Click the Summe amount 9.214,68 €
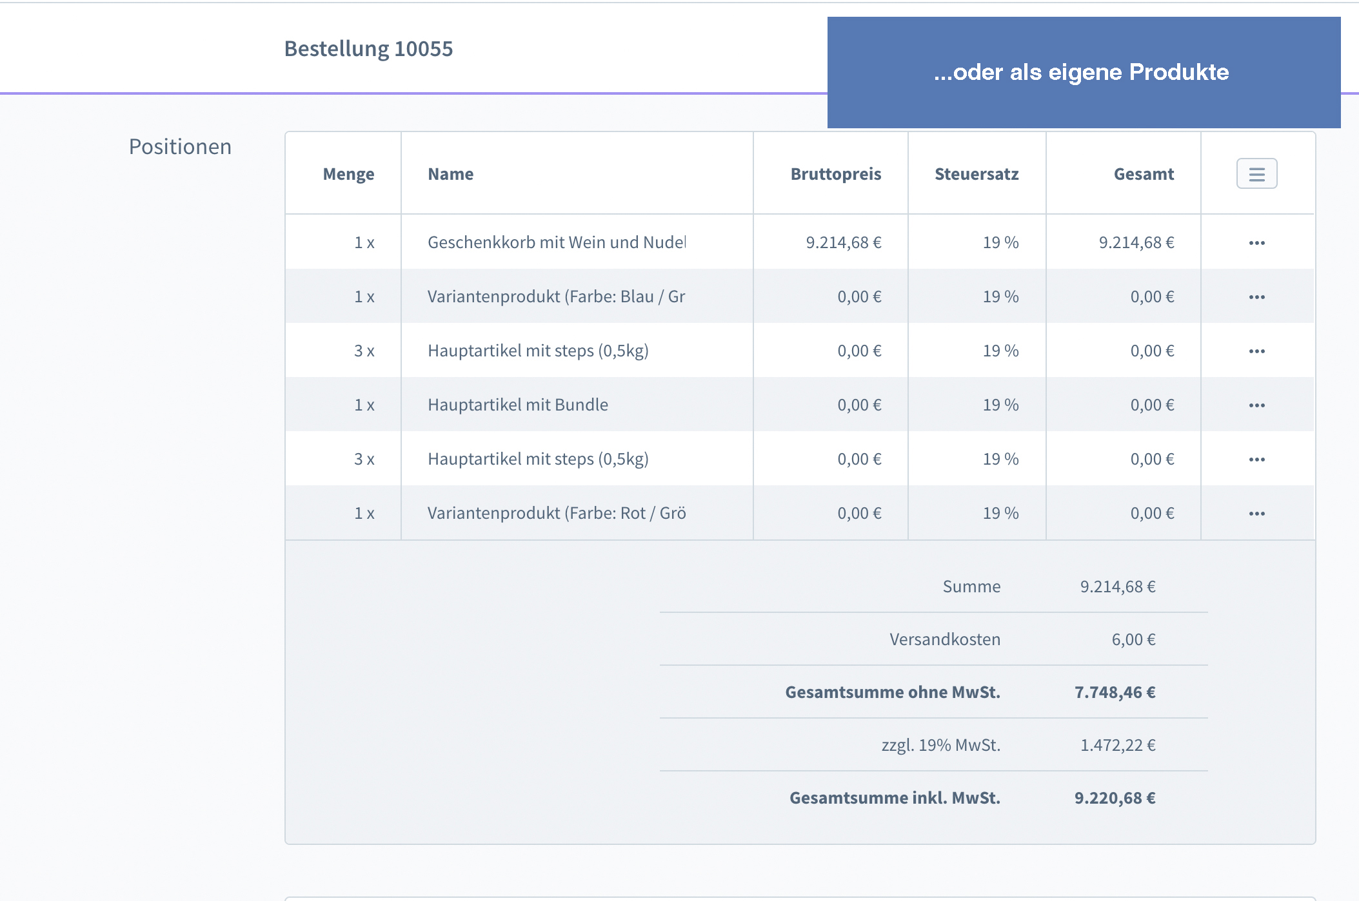The width and height of the screenshot is (1359, 901). (1118, 586)
